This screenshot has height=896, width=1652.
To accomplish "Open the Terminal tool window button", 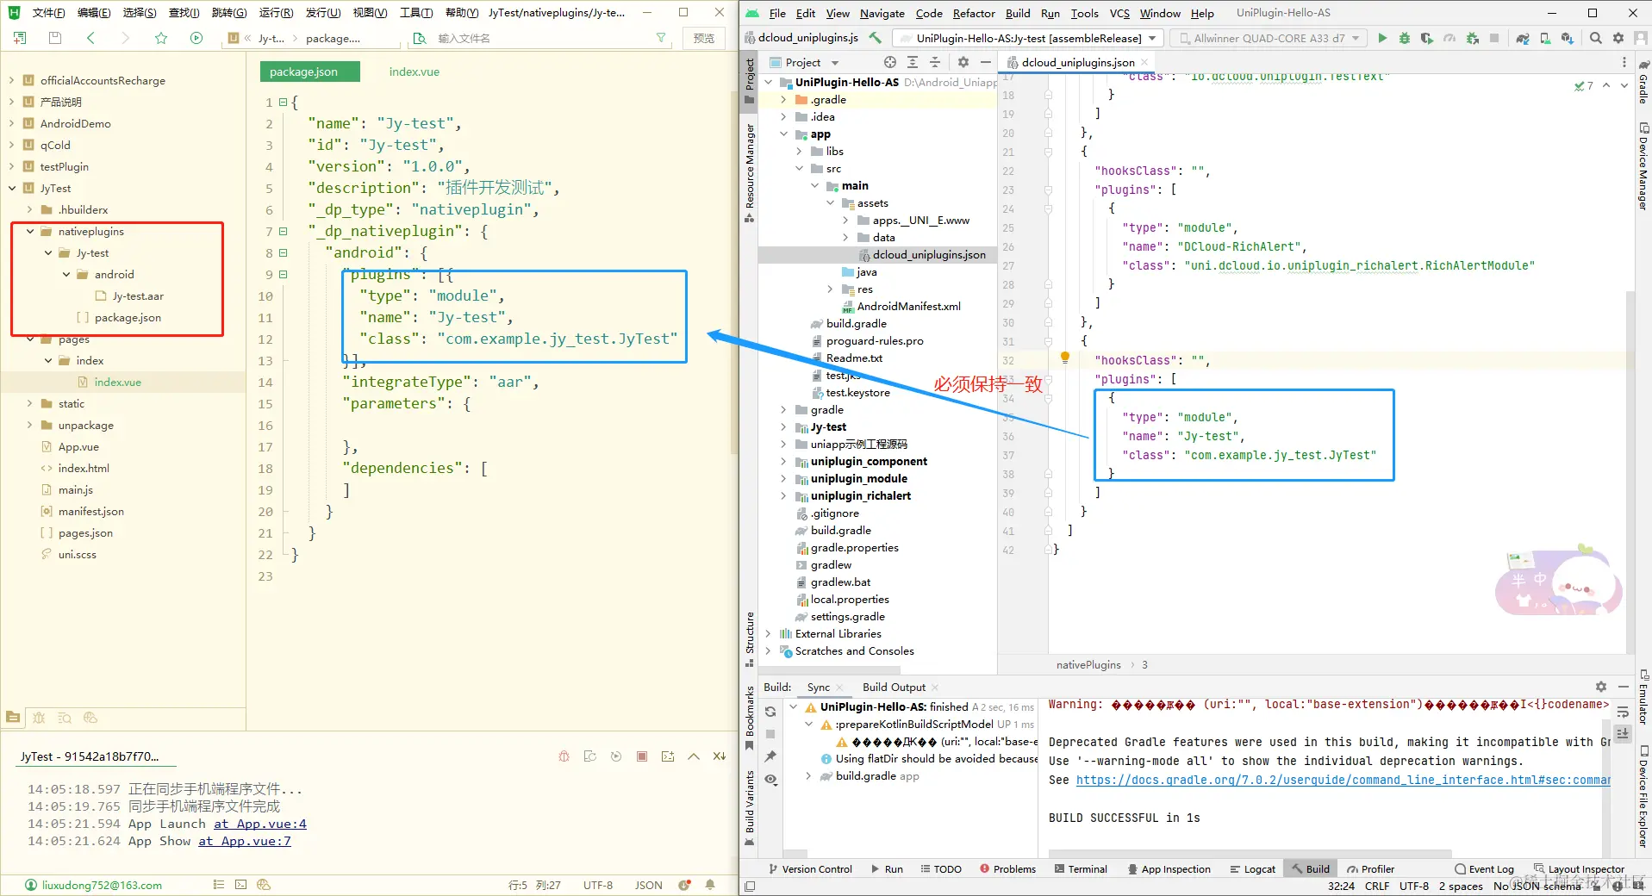I will [1081, 869].
